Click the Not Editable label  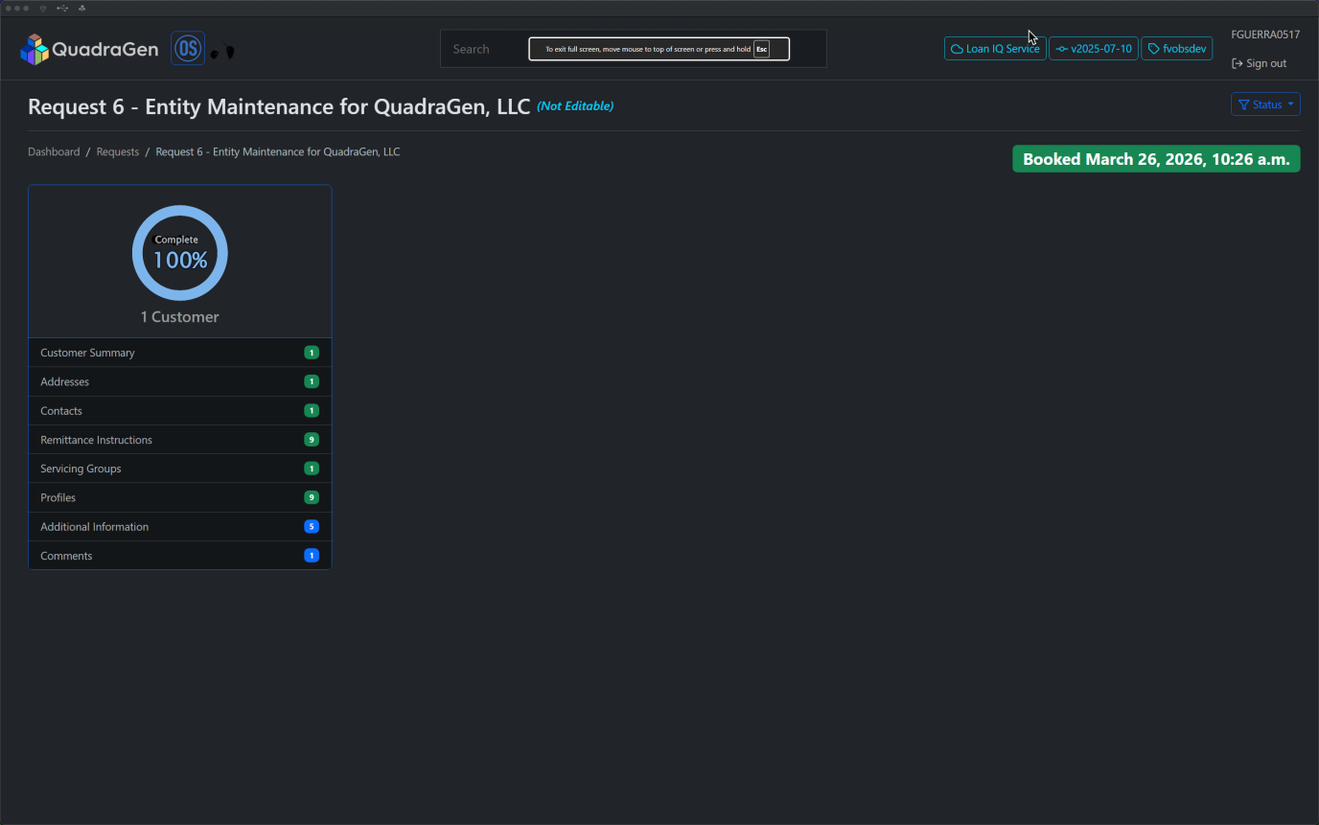[x=575, y=106]
